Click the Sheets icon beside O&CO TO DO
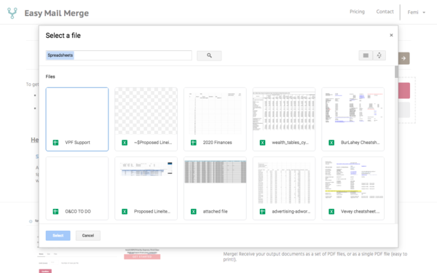 [56, 212]
